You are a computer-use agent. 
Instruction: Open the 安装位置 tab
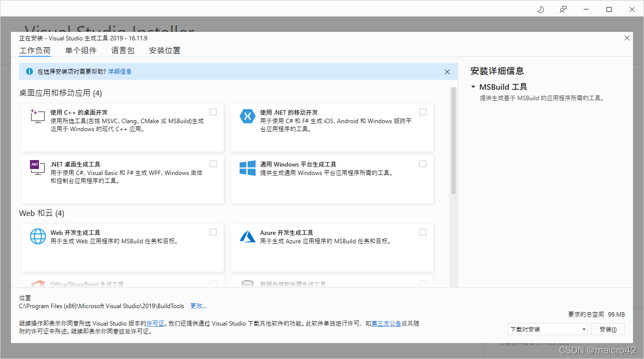[165, 50]
